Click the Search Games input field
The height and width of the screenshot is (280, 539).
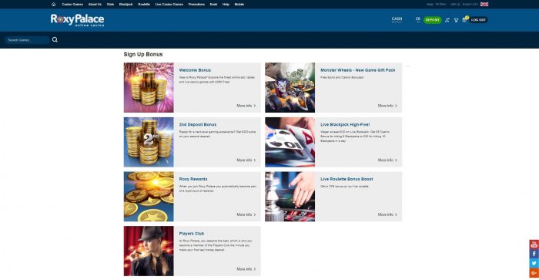click(x=27, y=40)
